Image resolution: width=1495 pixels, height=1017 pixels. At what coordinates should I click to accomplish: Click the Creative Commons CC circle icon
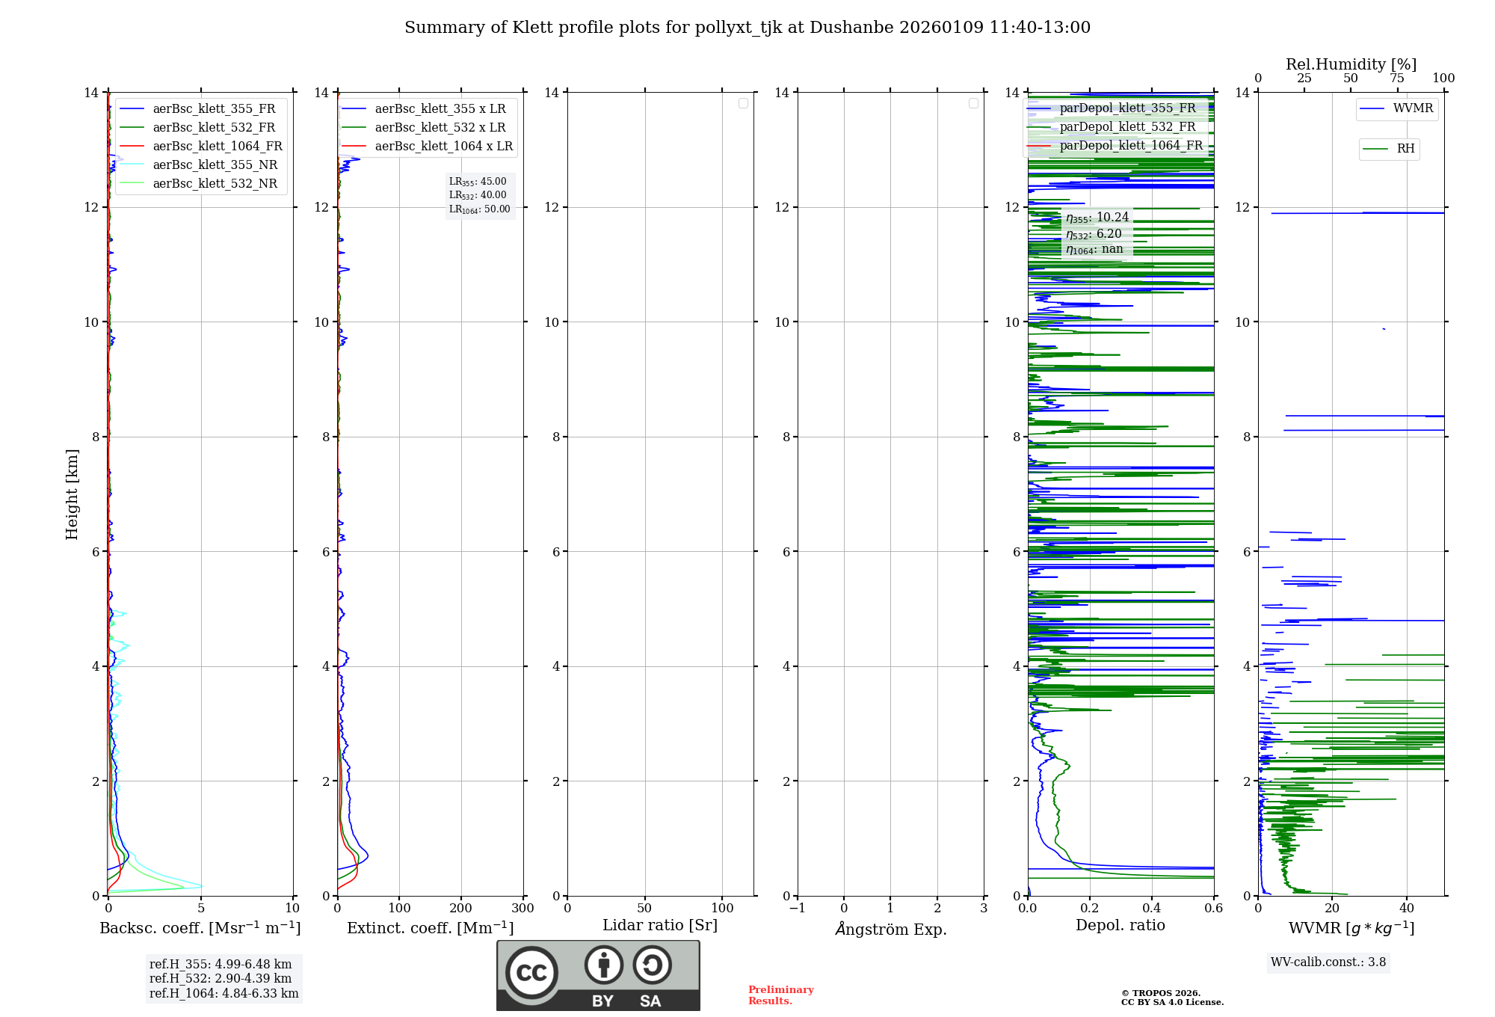(x=531, y=972)
